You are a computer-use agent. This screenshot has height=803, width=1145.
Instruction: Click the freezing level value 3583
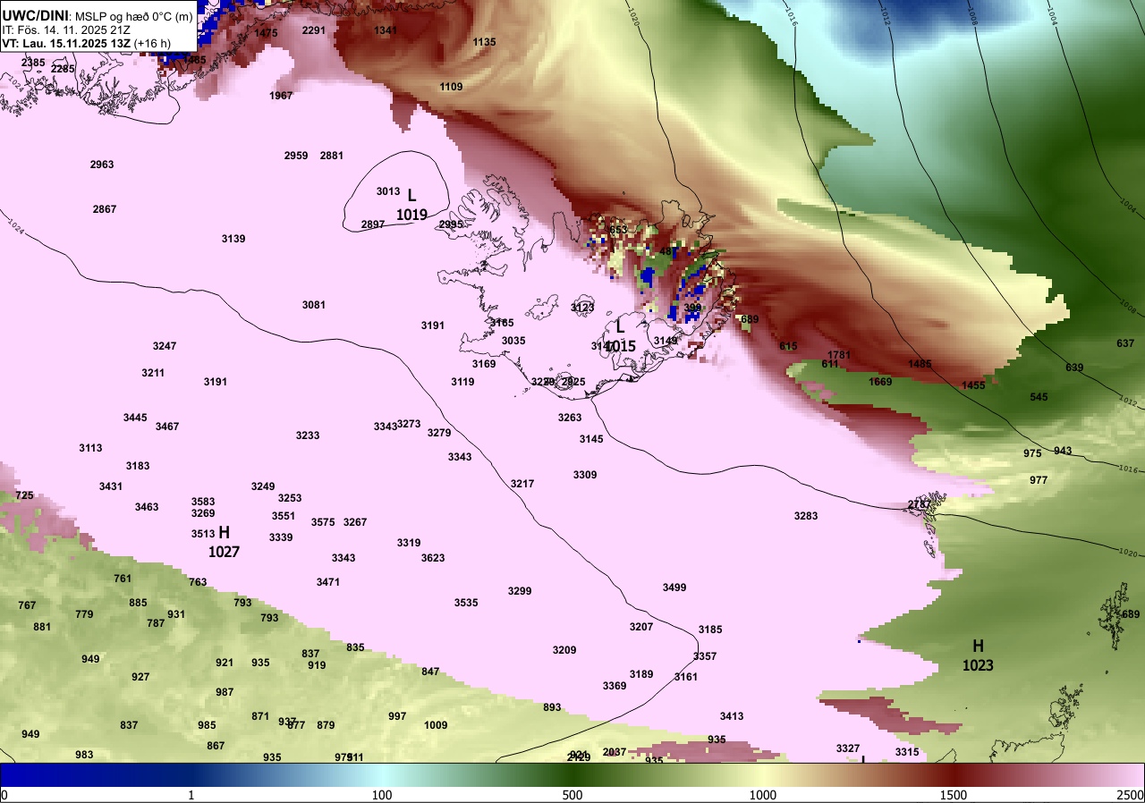pyautogui.click(x=203, y=502)
